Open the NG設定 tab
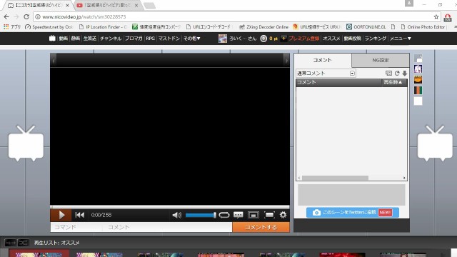Screen dimensions: 457x257 point(381,60)
